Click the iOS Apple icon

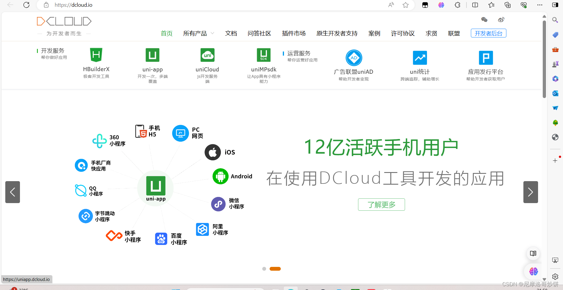[x=213, y=152]
